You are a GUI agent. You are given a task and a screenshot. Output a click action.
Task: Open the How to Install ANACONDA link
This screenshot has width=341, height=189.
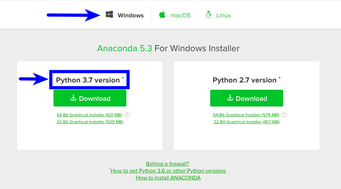point(168,178)
